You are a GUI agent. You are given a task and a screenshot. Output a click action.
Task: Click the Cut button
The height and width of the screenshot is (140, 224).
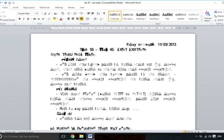[x=3, y=12]
